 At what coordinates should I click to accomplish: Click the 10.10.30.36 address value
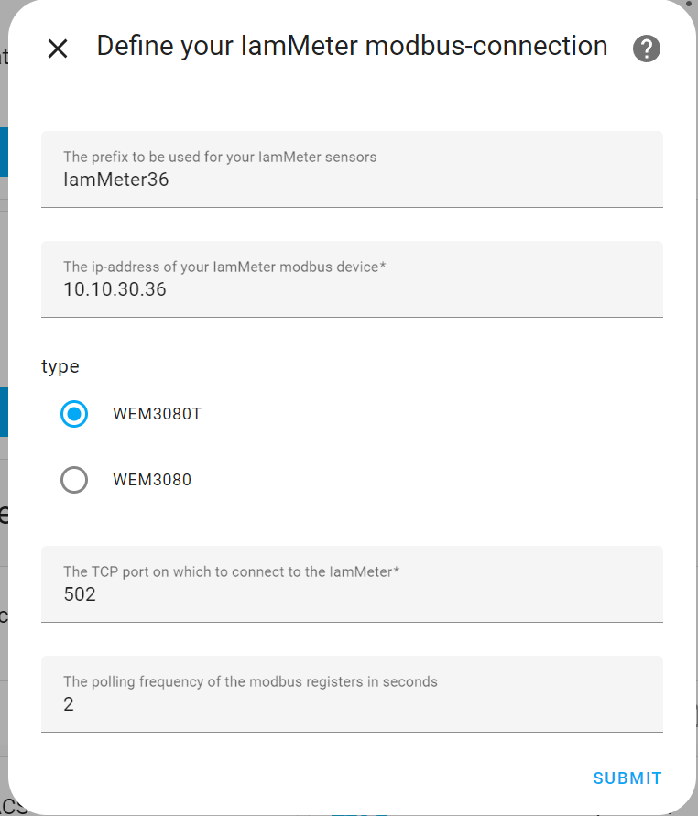pos(115,289)
